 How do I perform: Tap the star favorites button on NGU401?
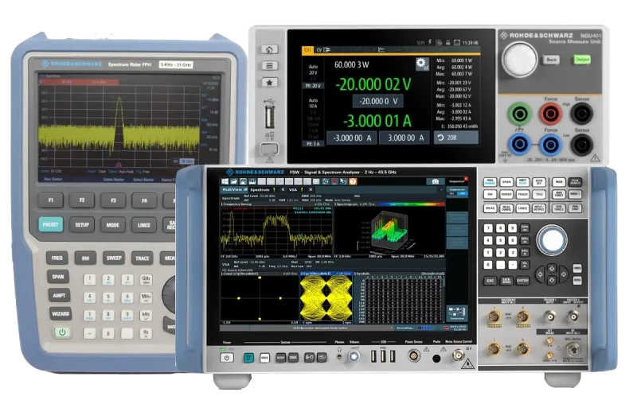coord(269,83)
